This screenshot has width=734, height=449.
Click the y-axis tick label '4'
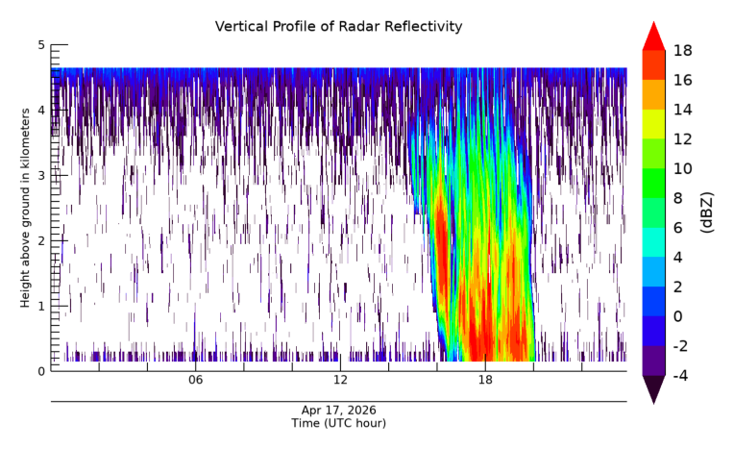[41, 111]
